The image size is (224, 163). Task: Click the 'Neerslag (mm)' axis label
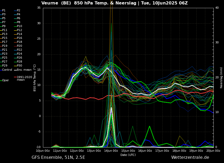221,78
